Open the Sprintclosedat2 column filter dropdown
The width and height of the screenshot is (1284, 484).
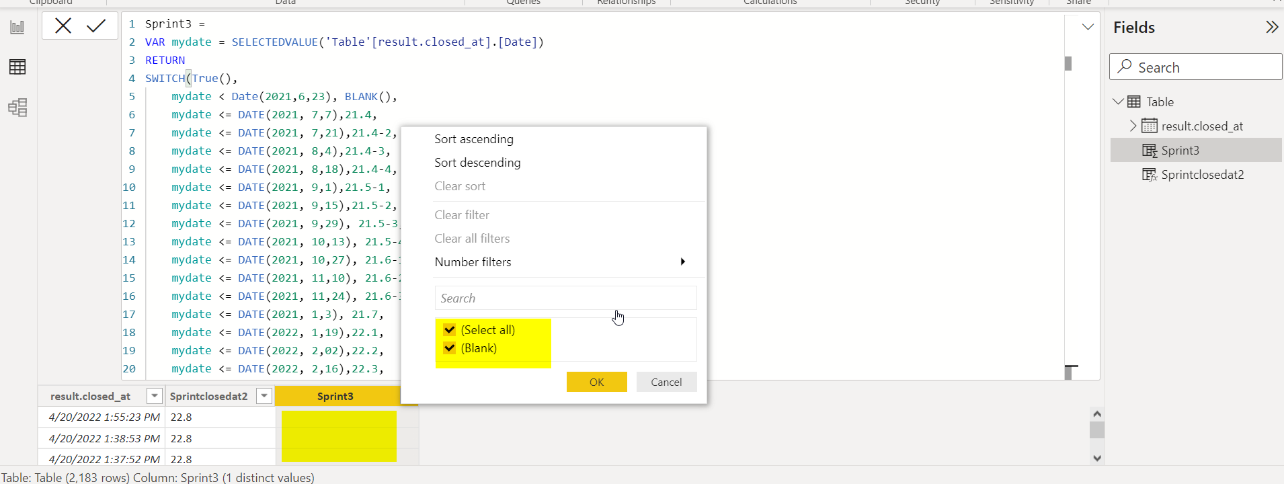(265, 396)
